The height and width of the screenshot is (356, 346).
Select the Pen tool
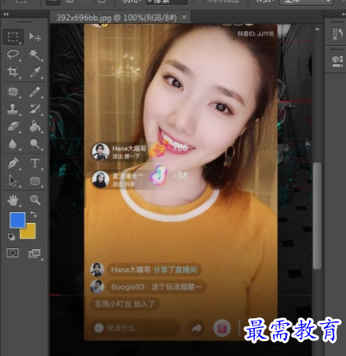(13, 163)
